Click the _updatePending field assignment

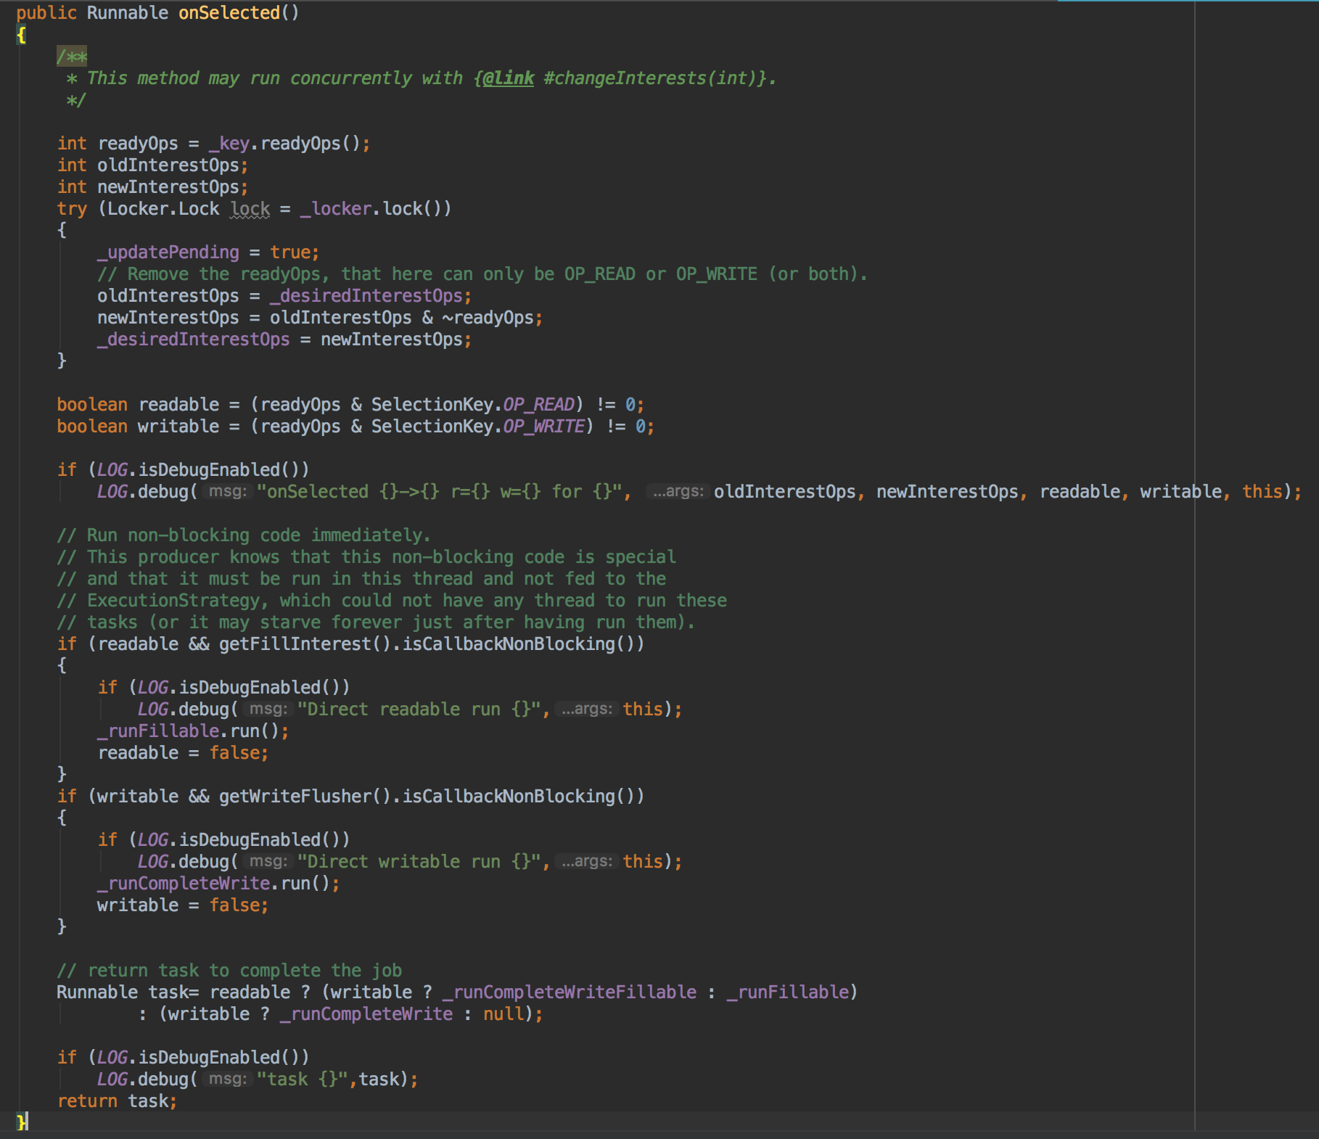168,252
